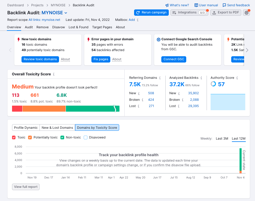This screenshot has width=255, height=201.
Task: Click the What's new megaphone icon
Action: (167, 5)
